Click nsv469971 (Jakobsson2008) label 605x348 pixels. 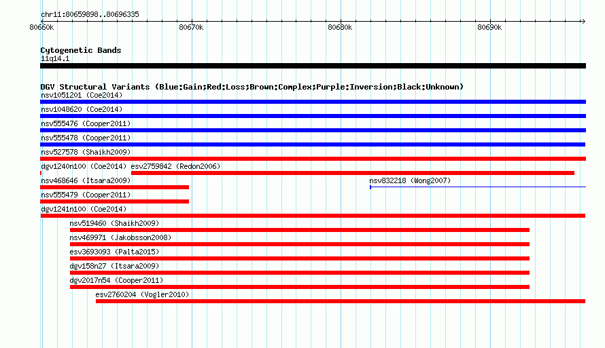(x=120, y=237)
